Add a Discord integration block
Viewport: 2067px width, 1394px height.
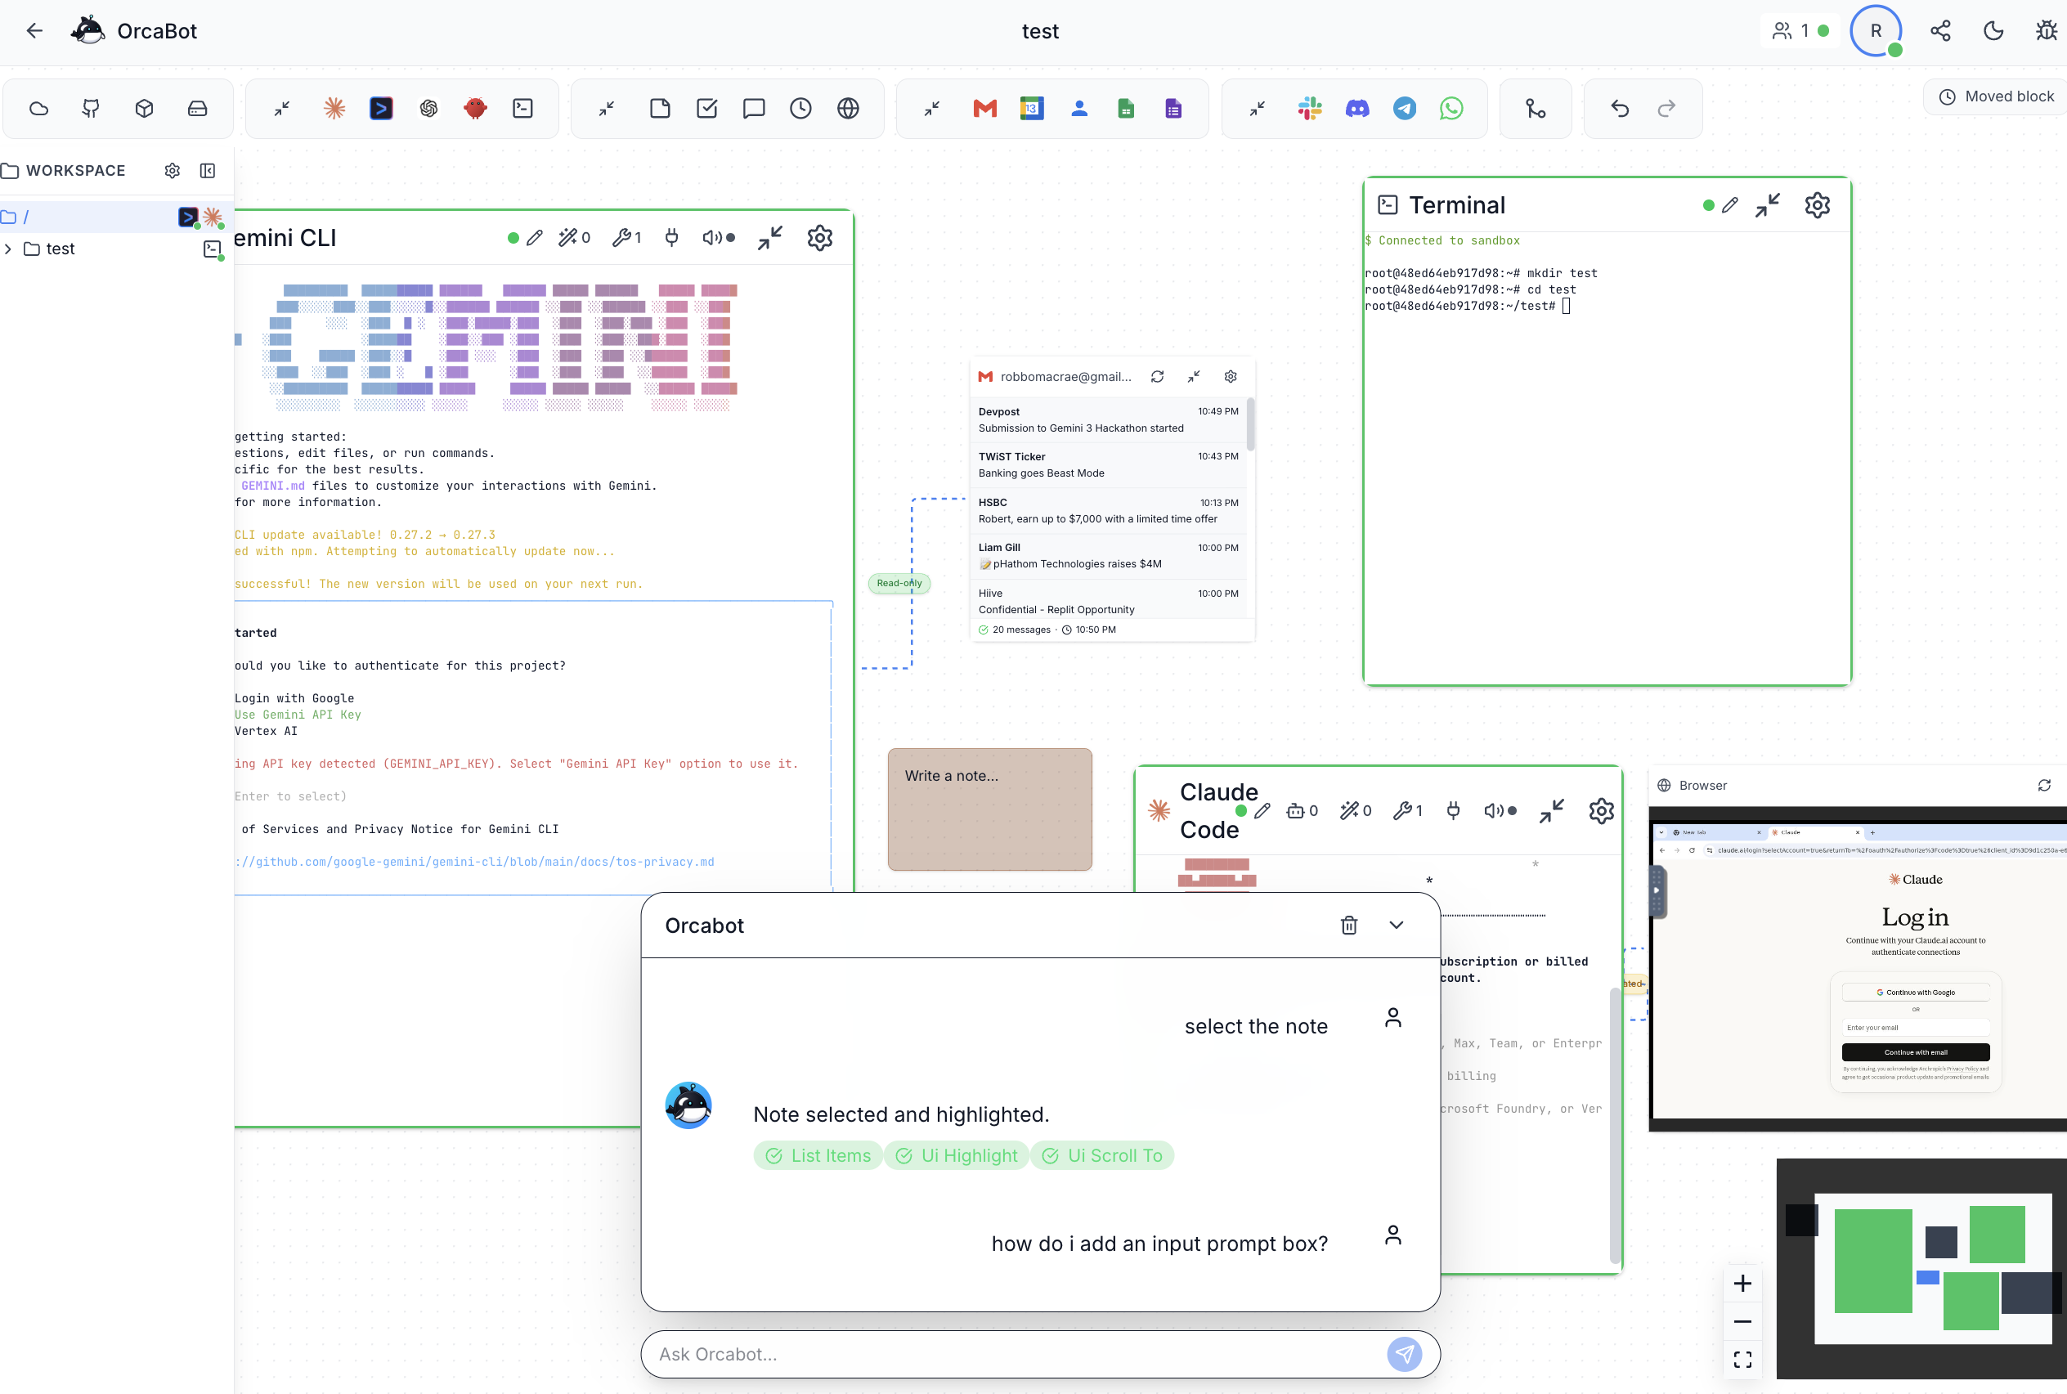pos(1356,109)
